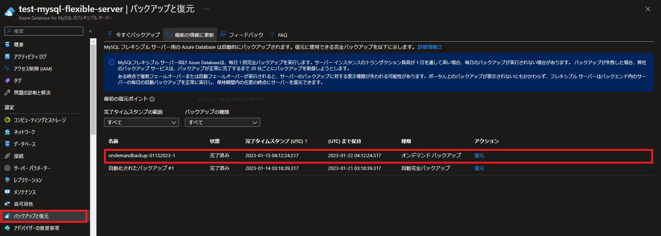Sort by (UTC) まで保持 column header
This screenshot has height=236, width=661.
(x=345, y=141)
